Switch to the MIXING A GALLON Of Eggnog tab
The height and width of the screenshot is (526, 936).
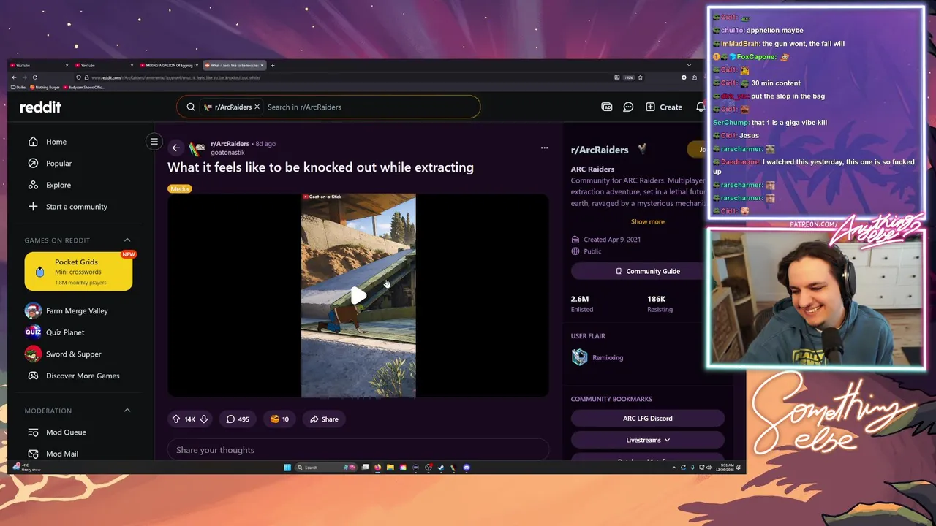(x=169, y=65)
